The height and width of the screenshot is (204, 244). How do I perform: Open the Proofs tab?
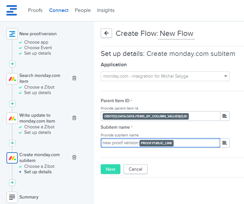35,10
